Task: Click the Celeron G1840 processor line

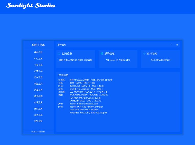Action: 91,80
